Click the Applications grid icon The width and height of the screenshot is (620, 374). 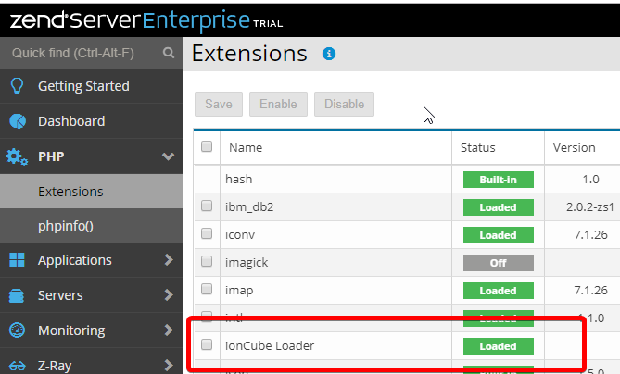pos(17,260)
